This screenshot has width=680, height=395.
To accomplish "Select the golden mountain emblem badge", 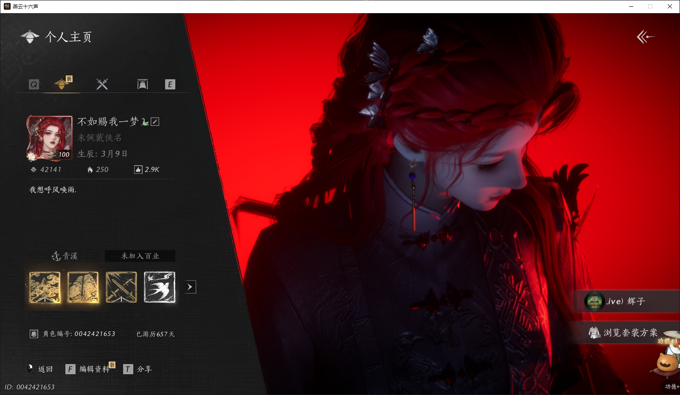I will [x=83, y=287].
